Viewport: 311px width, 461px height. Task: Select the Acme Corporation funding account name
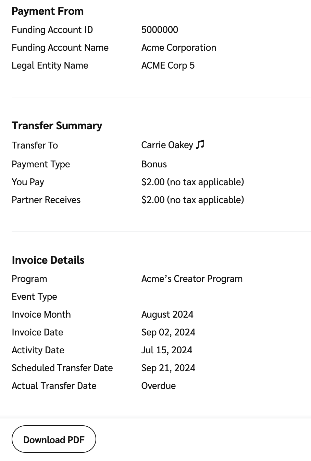pos(178,48)
